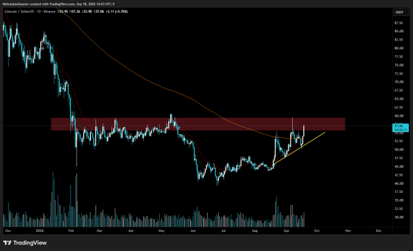
Task: Click the Sep label on time axis
Action: pyautogui.click(x=286, y=231)
